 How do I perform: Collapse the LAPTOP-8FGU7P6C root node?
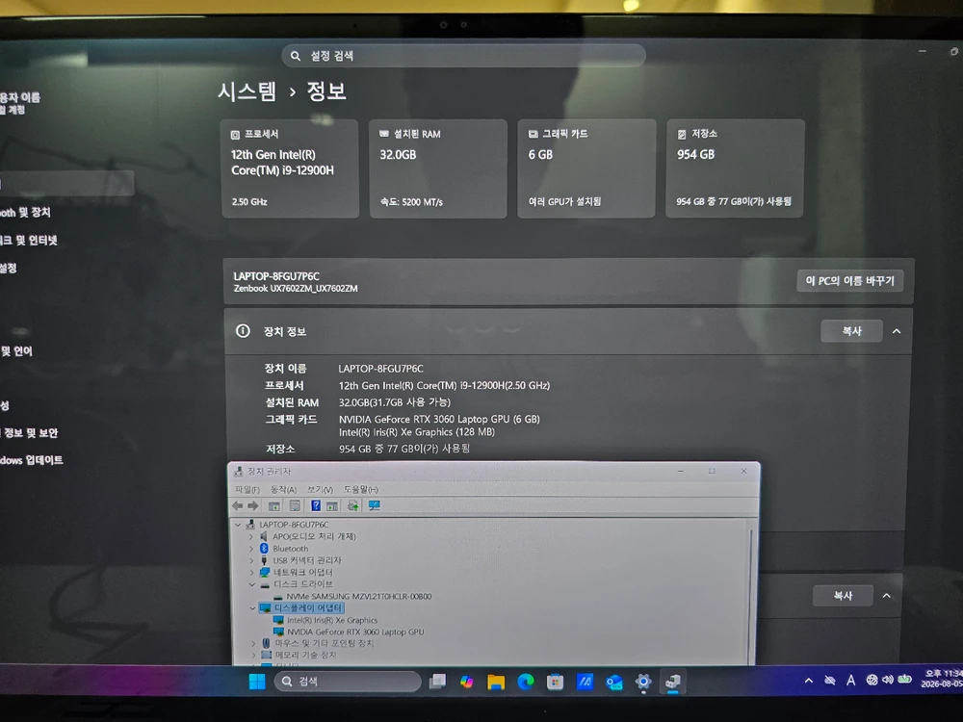pyautogui.click(x=238, y=525)
